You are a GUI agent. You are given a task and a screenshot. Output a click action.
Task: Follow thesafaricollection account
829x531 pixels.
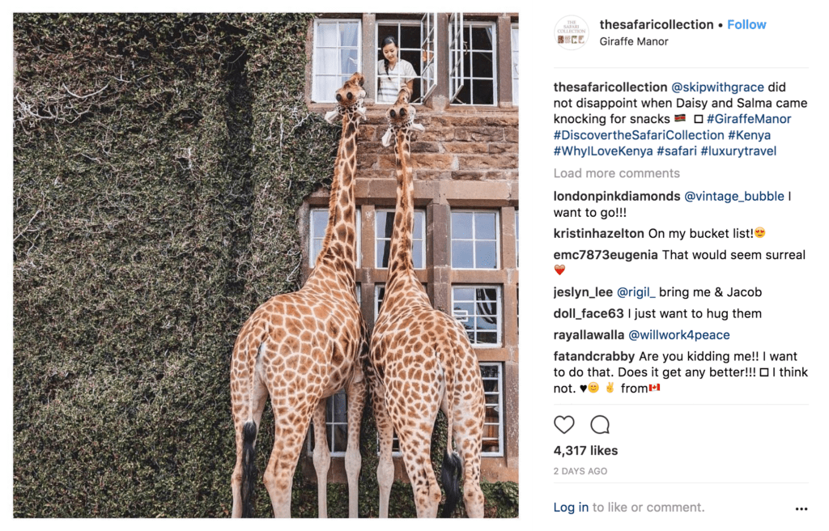coord(746,24)
